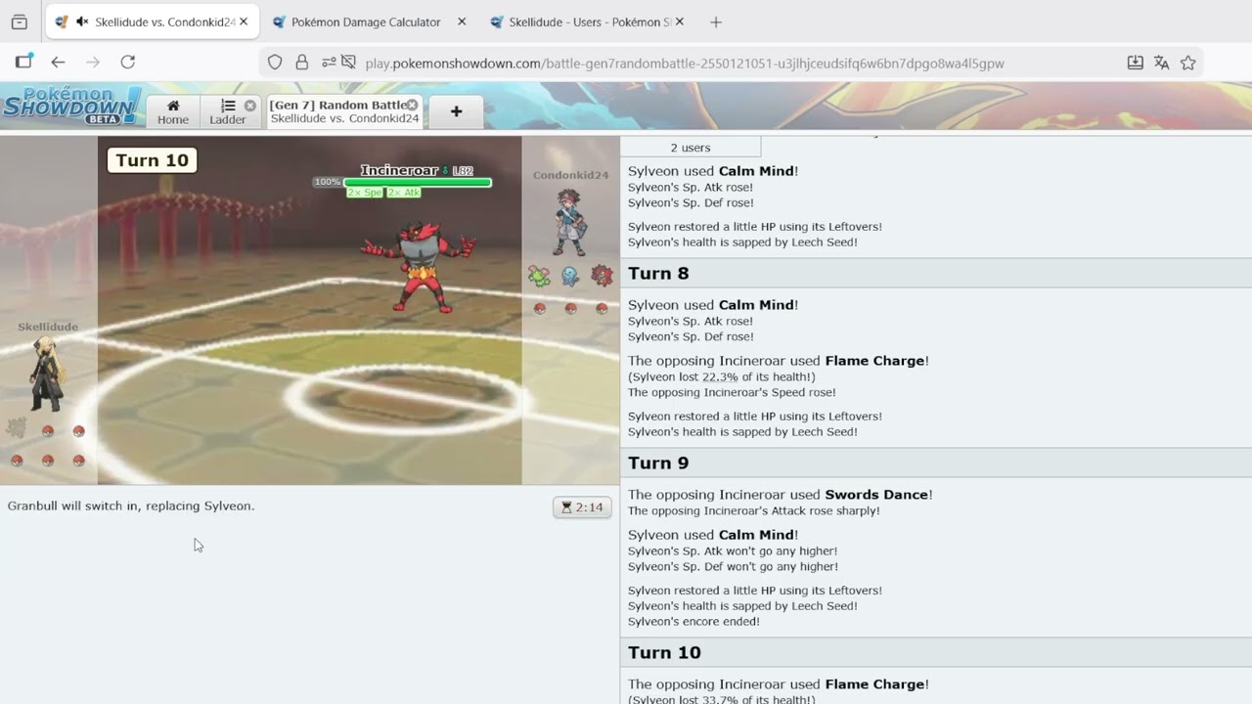The image size is (1252, 704).
Task: Open tracking protection shield icon
Action: click(x=275, y=63)
